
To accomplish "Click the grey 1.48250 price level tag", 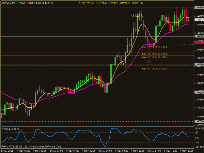I will coord(199,65).
